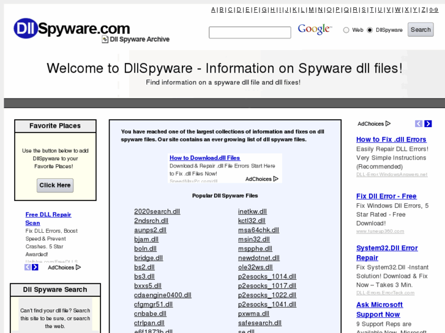445x333 pixels.
Task: Click the Click Here favorites button
Action: [55, 185]
